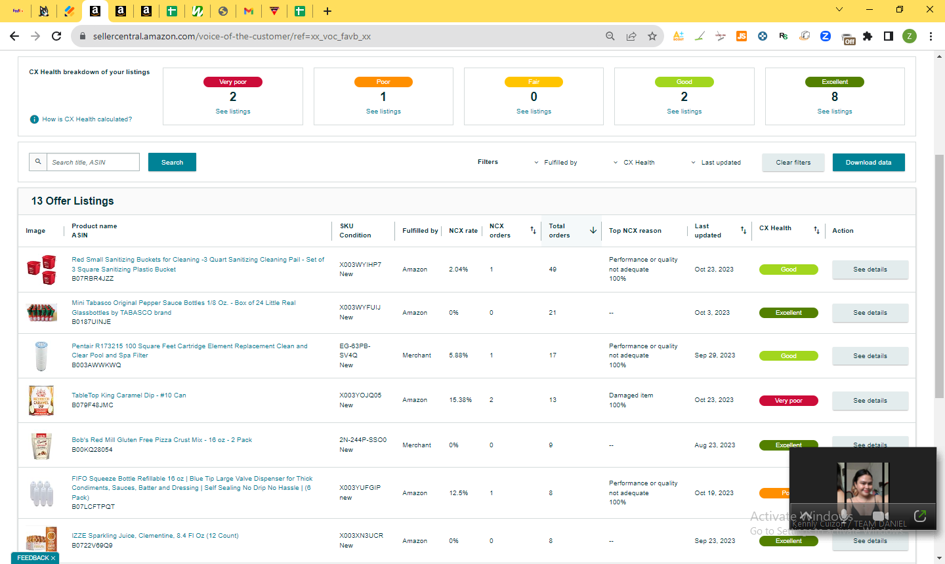Open the green Z profile avatar
Screen dimensions: 945x564
910,36
